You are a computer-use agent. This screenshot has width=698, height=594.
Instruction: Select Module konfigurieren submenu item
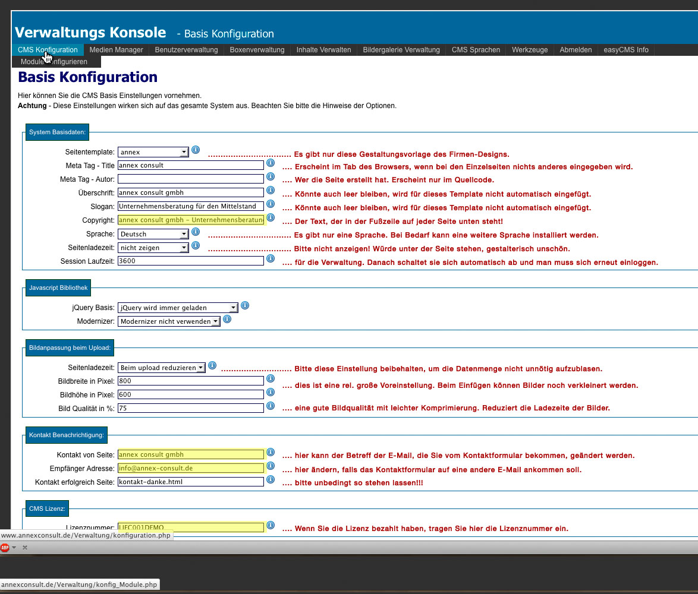coord(54,62)
